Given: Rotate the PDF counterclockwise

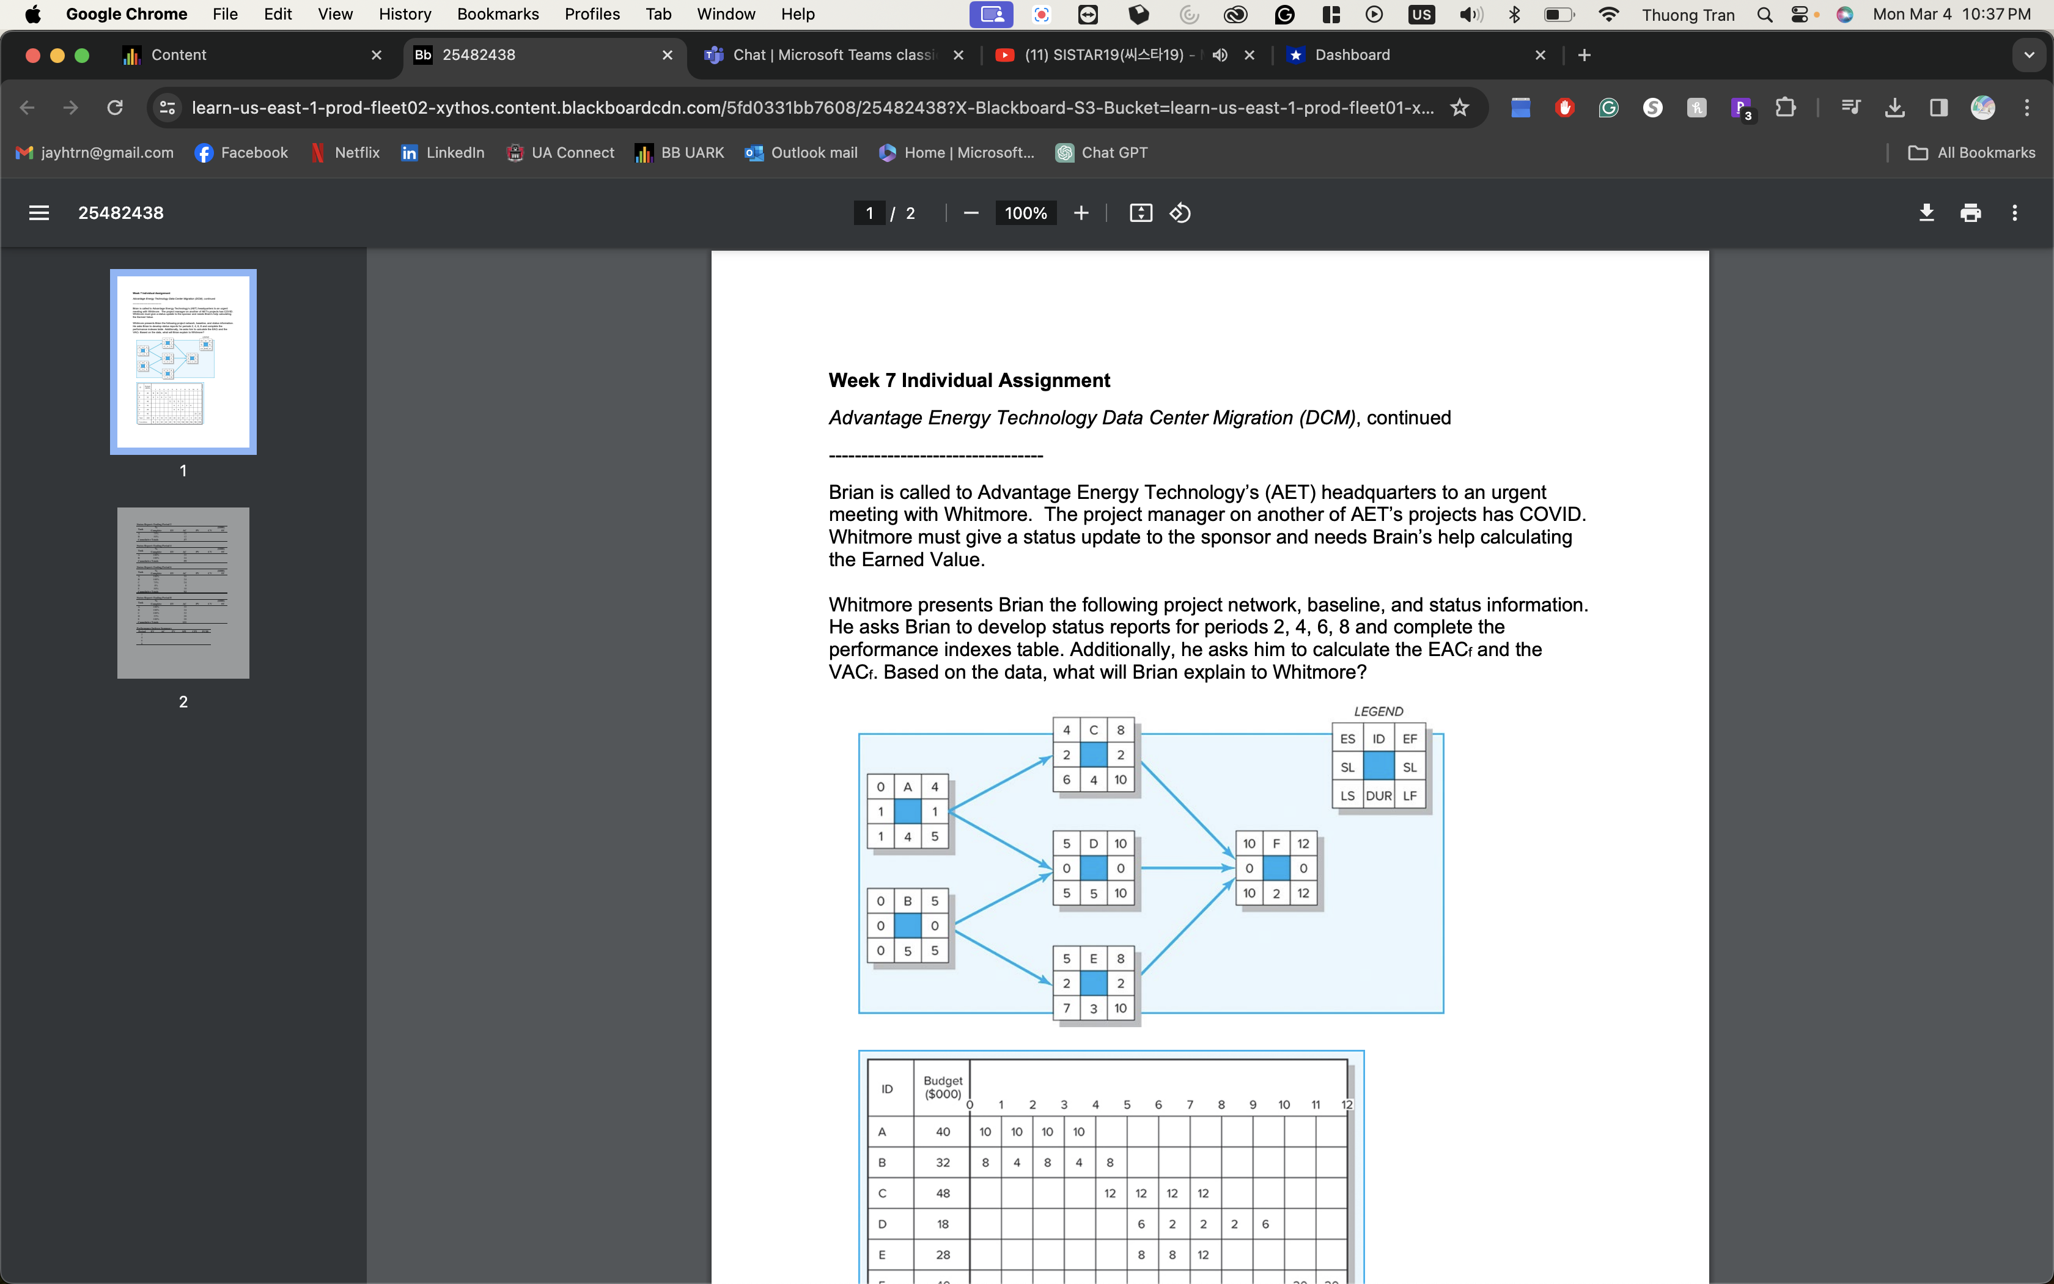Looking at the screenshot, I should [x=1180, y=212].
